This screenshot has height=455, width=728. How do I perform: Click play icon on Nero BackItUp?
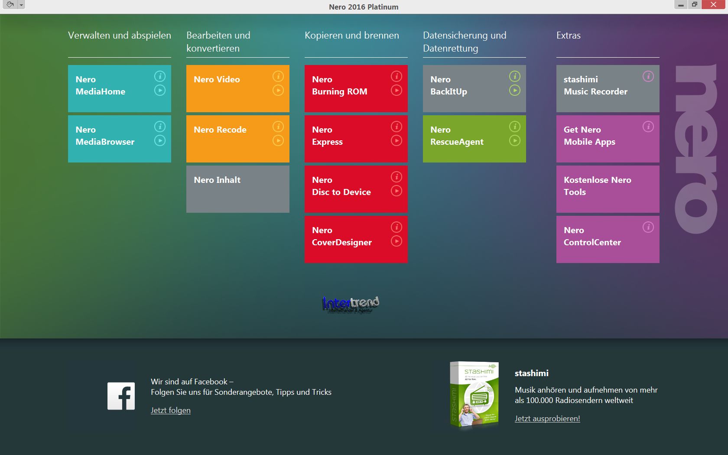[515, 90]
